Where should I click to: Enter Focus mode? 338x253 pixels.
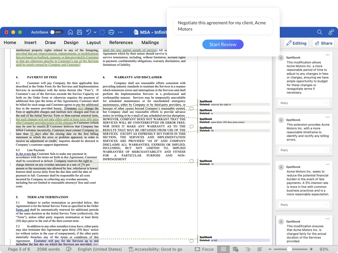tap(204, 249)
